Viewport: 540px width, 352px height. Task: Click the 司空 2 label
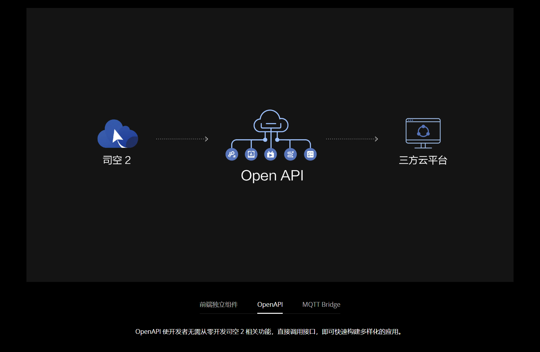click(117, 160)
